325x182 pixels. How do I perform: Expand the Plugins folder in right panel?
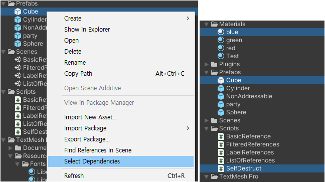pos(207,64)
